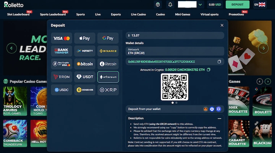Click the Rolletto logo

(14, 5)
